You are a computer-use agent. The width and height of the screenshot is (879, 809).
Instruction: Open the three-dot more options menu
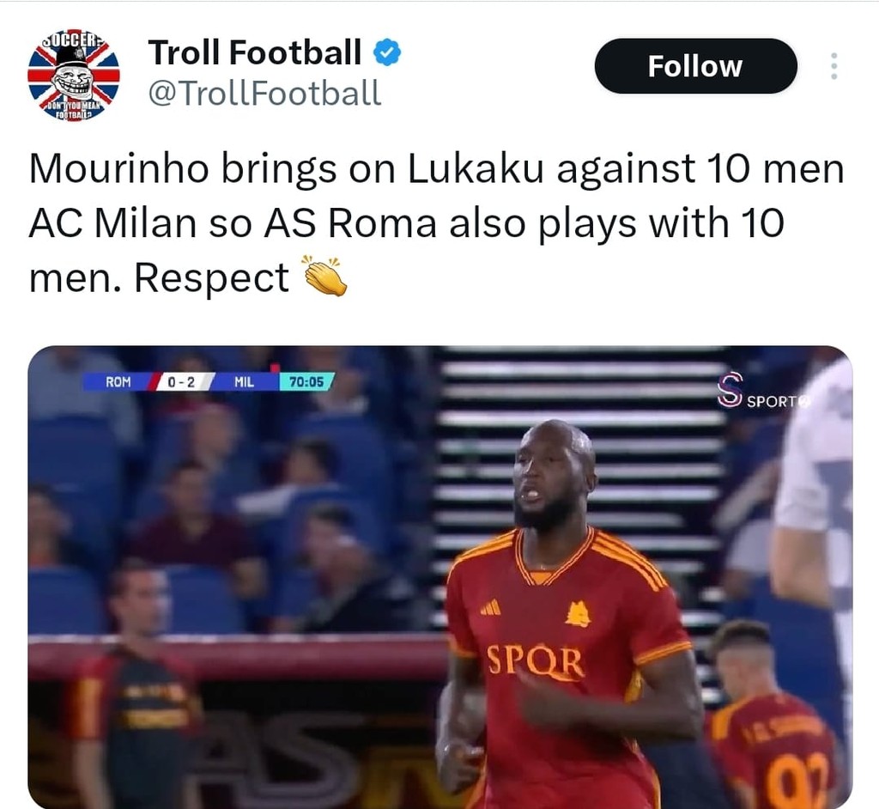(834, 66)
